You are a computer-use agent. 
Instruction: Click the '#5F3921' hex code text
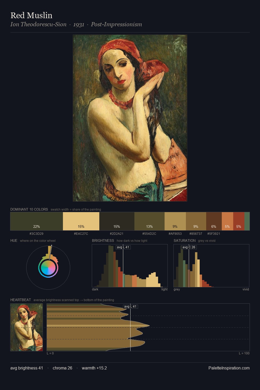point(214,234)
